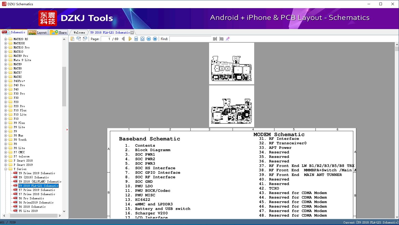Select the Y9 2018 FLA-LX1 Schematic document tab
399x225 pixels.
(110, 32)
